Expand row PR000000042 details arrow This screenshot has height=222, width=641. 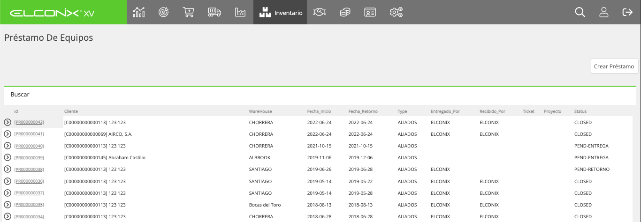coord(8,122)
